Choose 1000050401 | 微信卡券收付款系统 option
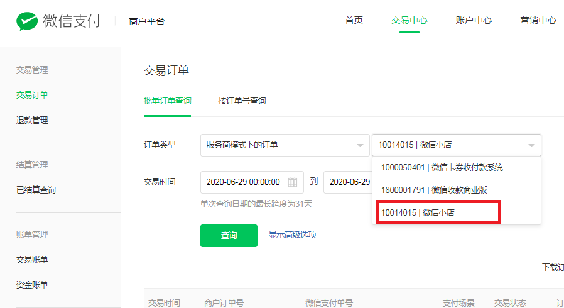 click(x=457, y=167)
